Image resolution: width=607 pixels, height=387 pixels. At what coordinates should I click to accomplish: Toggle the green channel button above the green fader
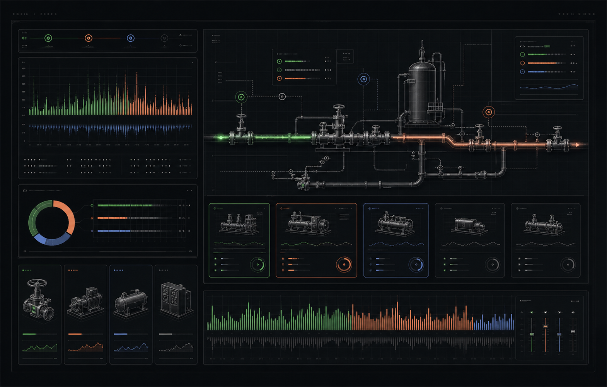pyautogui.click(x=532, y=312)
